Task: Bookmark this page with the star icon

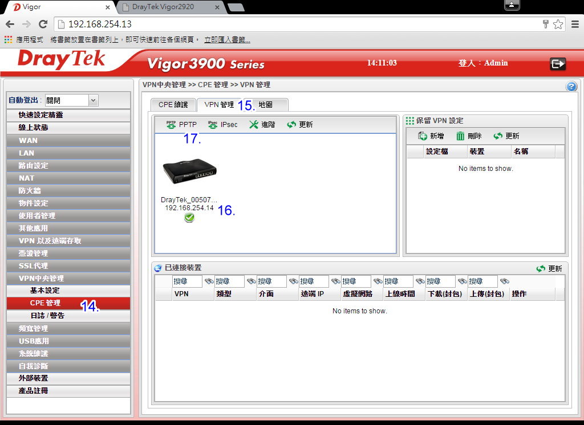Action: [x=558, y=24]
